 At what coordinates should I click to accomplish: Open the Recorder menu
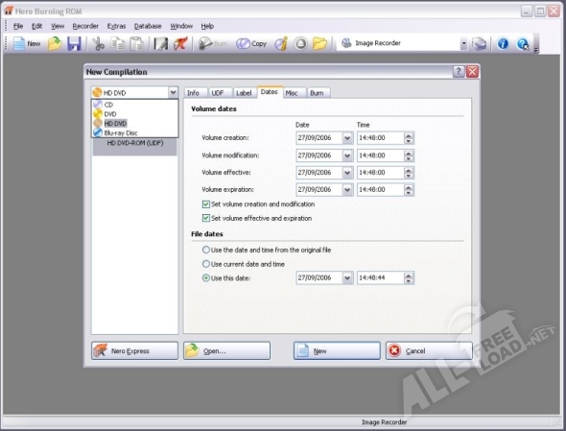(x=85, y=26)
